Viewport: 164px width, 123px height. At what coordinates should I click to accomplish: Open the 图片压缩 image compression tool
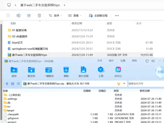[83, 70]
